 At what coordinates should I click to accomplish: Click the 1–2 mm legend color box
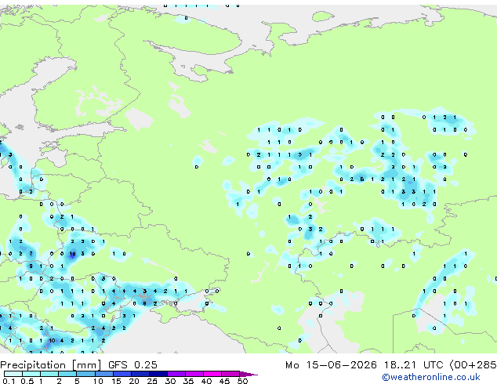[49, 374]
